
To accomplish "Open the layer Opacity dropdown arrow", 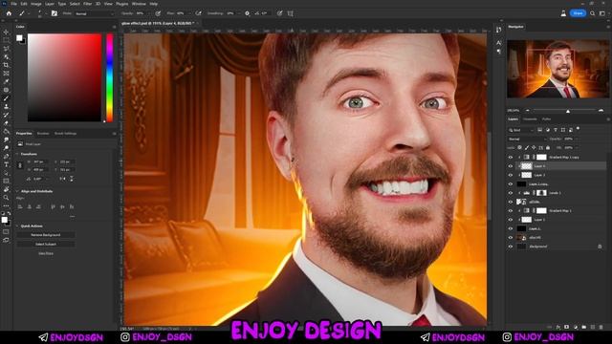I will tap(576, 139).
